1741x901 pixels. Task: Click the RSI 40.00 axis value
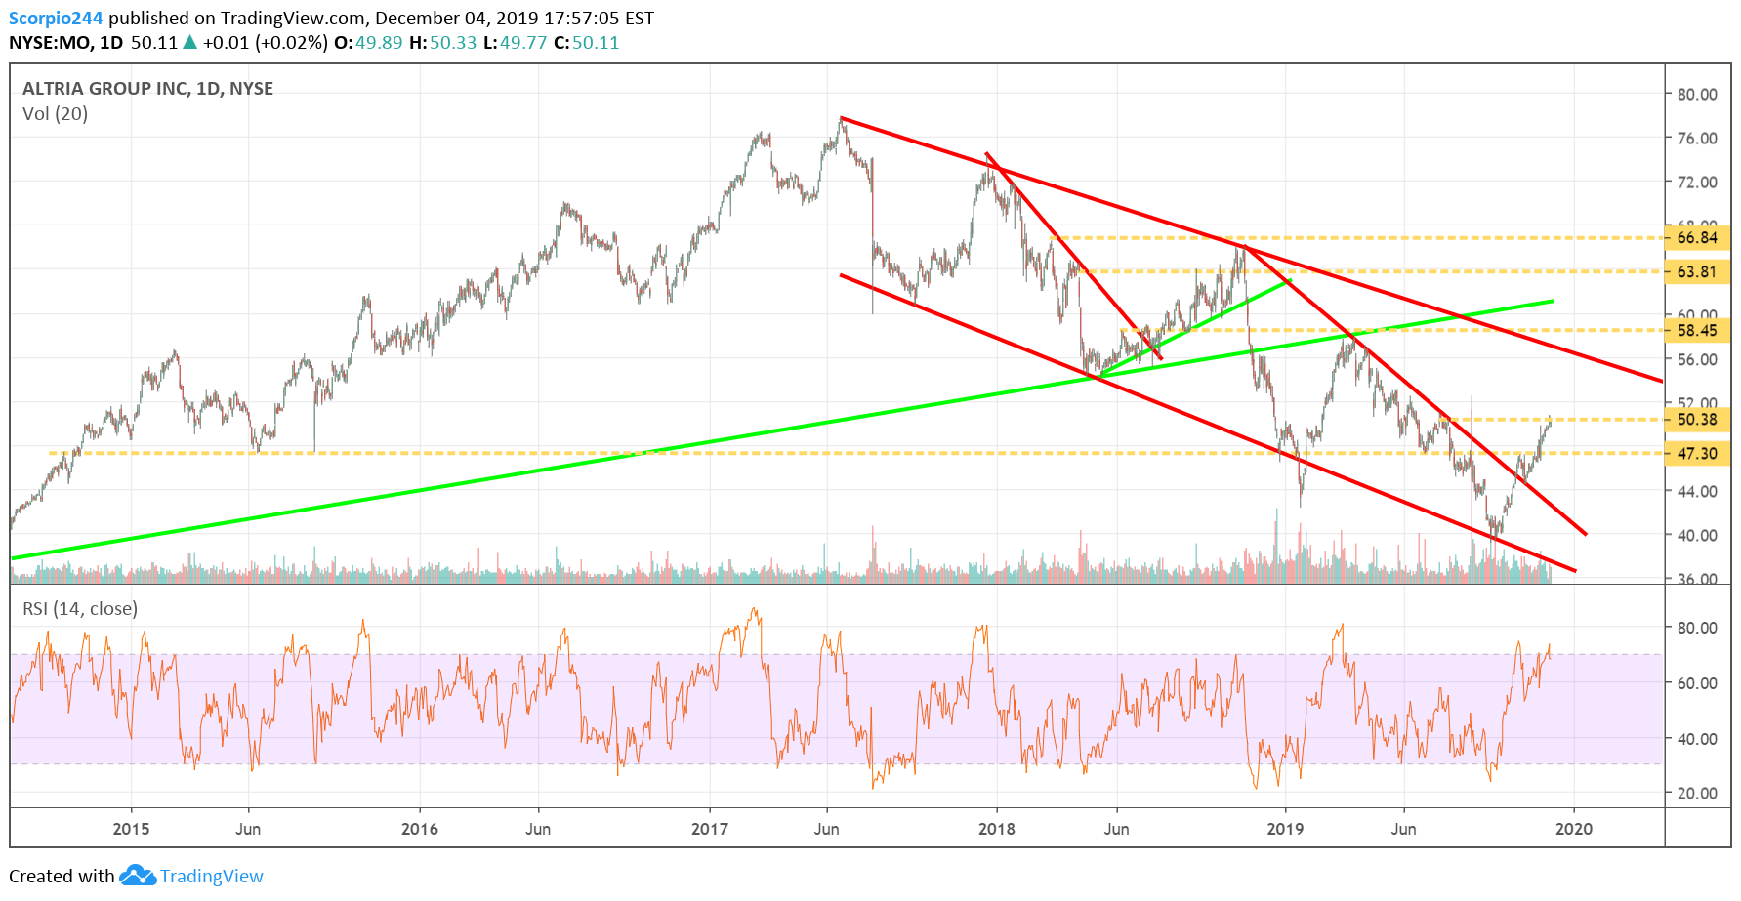coord(1697,739)
